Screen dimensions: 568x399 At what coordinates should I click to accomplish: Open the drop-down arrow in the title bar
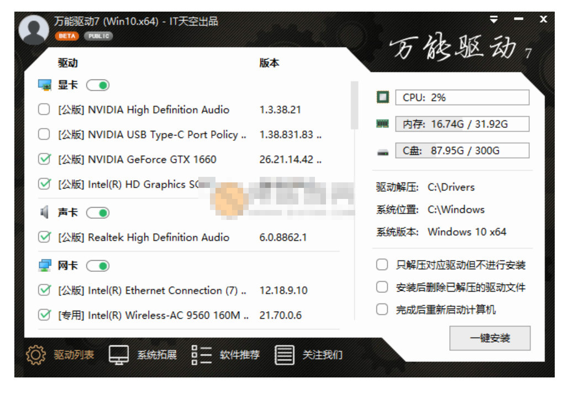coord(493,18)
